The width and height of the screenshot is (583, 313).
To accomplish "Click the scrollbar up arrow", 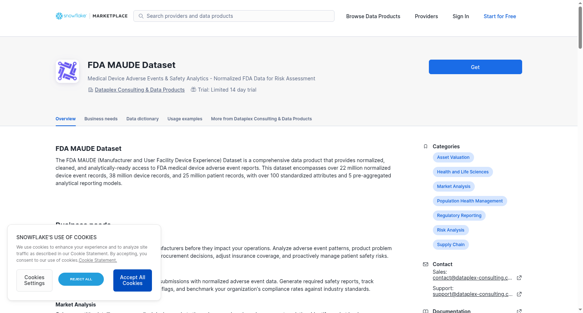I will pyautogui.click(x=580, y=3).
